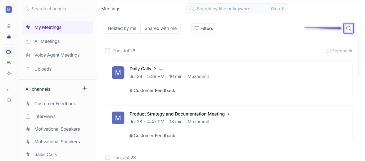Click the screen icon next to Daily Calls
The height and width of the screenshot is (161, 365).
(161, 69)
